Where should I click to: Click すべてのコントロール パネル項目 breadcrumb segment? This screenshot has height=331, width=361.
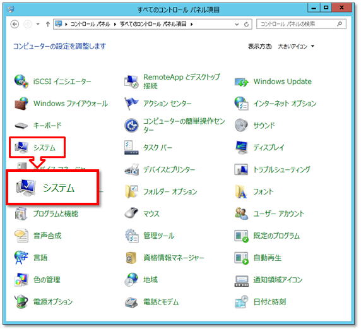[153, 24]
